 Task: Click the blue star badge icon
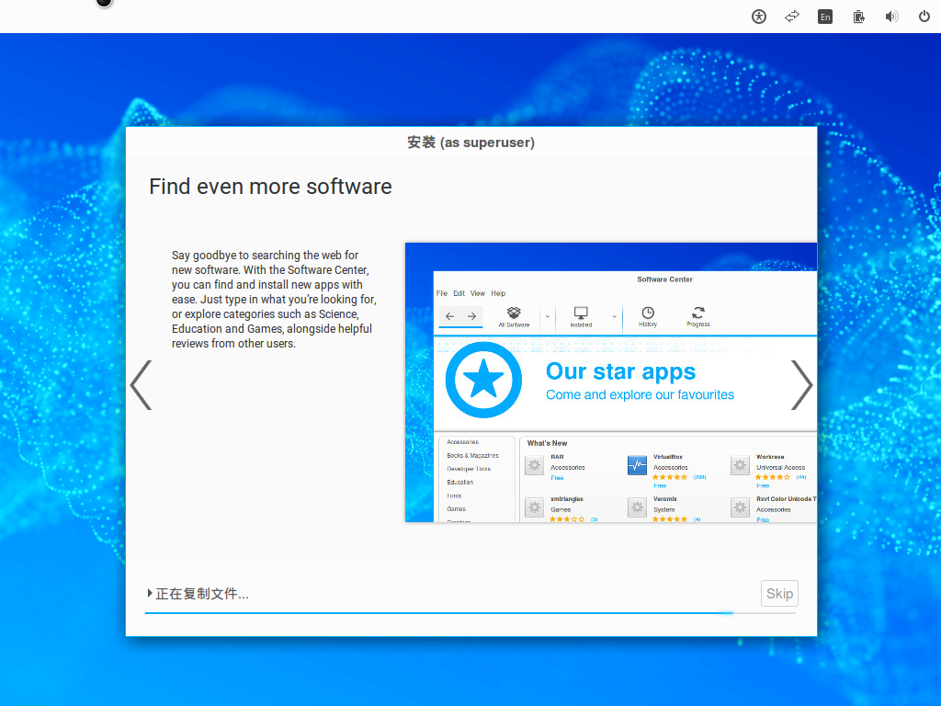pos(483,381)
